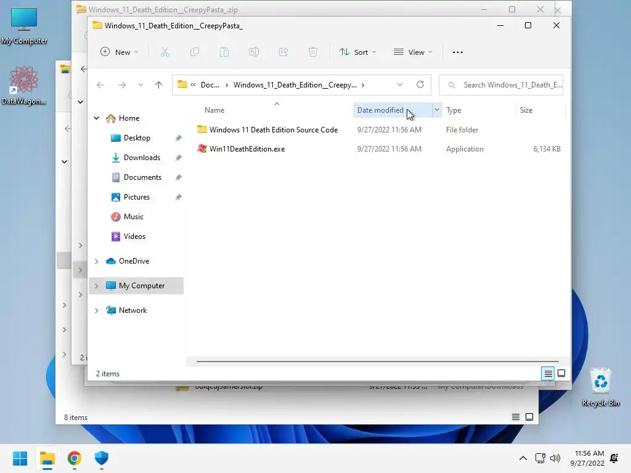Open the Recycle Bin desktop icon

tap(601, 387)
